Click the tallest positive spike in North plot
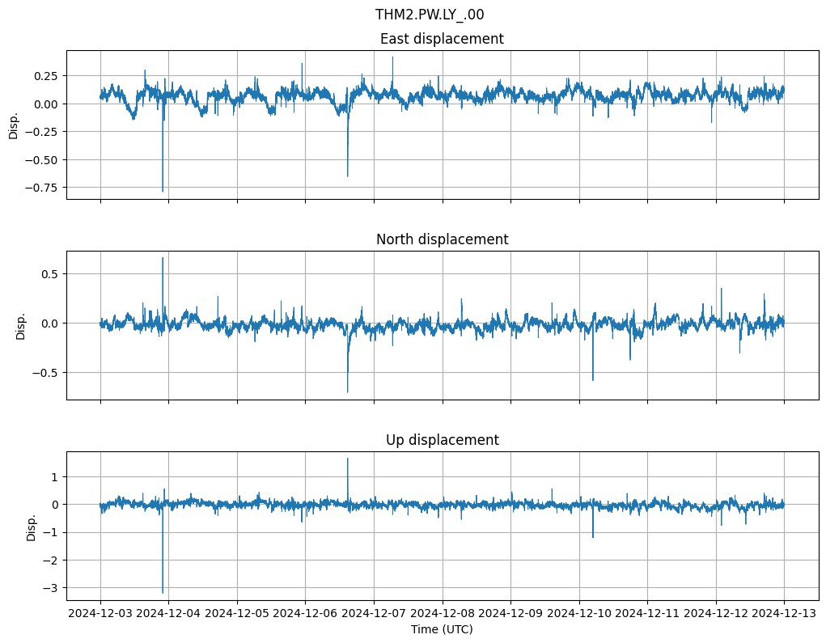This screenshot has width=826, height=643. (x=163, y=259)
